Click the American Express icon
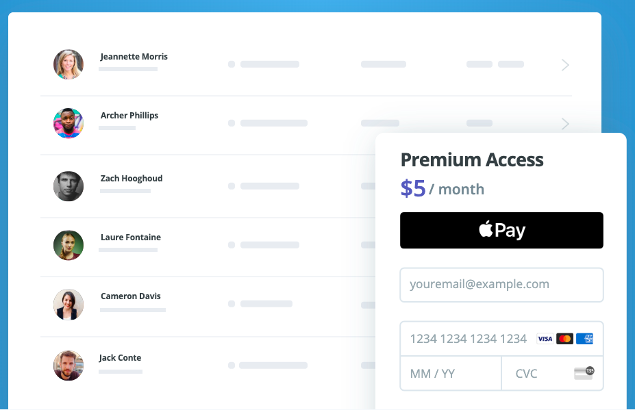 584,339
